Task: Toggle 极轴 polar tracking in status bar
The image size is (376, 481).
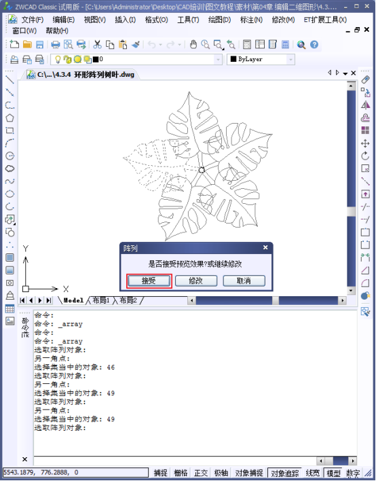Action: (x=221, y=473)
